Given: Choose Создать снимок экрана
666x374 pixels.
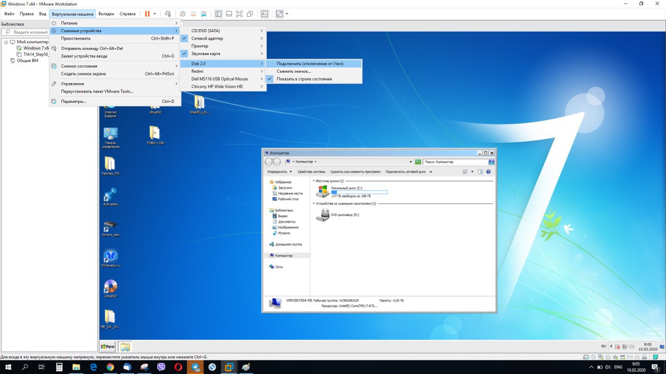Looking at the screenshot, I should coord(115,74).
